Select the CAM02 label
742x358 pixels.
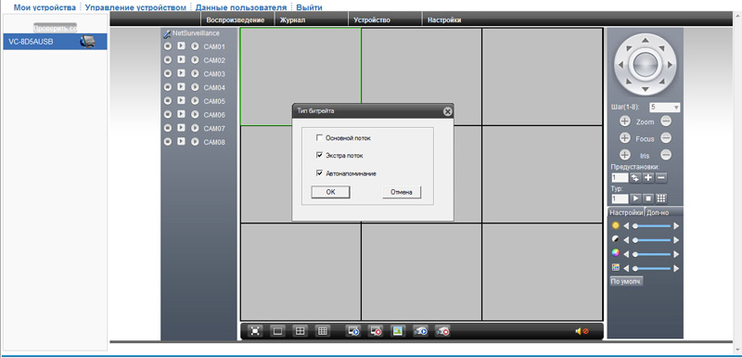[214, 60]
